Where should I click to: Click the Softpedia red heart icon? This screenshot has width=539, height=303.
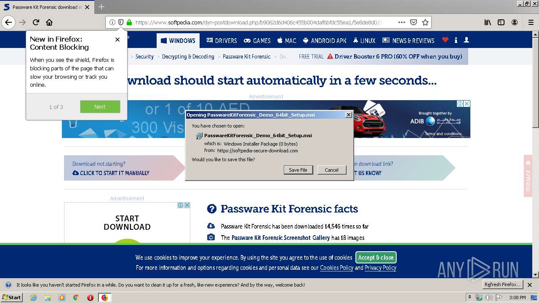445,40
